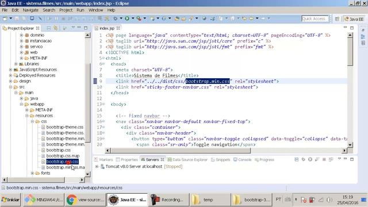Switch to the Console tab
Viewport: 368px width, 207px height.
pyautogui.click(x=243, y=160)
